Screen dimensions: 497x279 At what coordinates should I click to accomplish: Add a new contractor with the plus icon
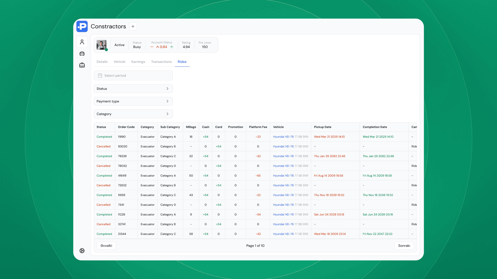point(133,26)
